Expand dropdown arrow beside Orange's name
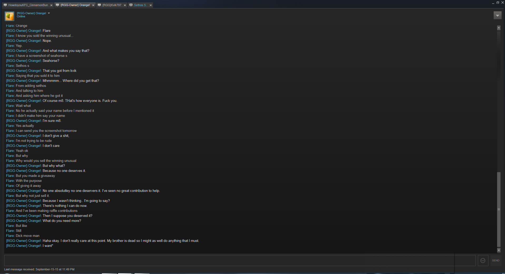505x274 pixels. point(49,13)
